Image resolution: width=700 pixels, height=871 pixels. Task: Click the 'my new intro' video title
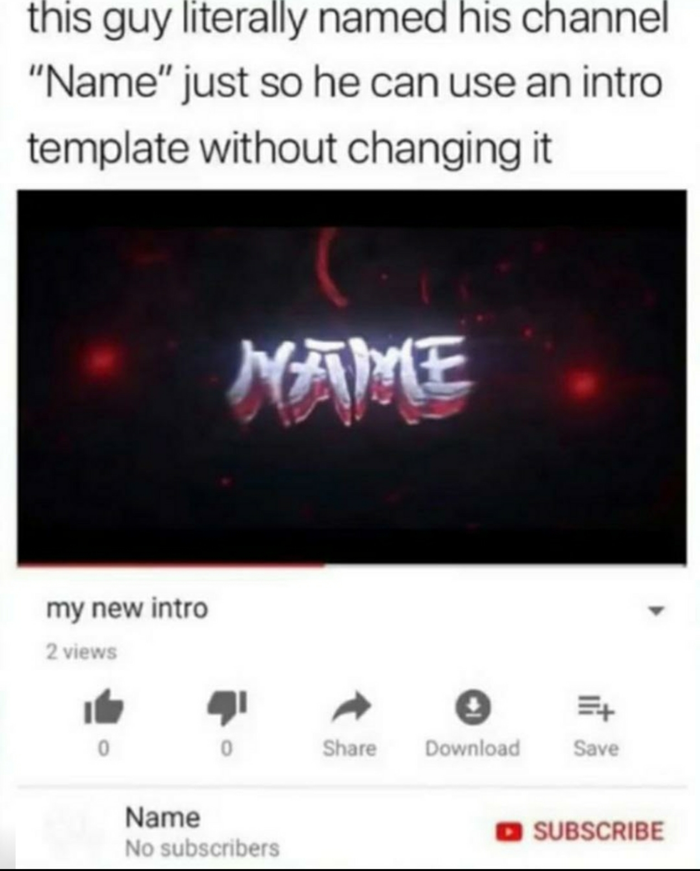tap(127, 609)
